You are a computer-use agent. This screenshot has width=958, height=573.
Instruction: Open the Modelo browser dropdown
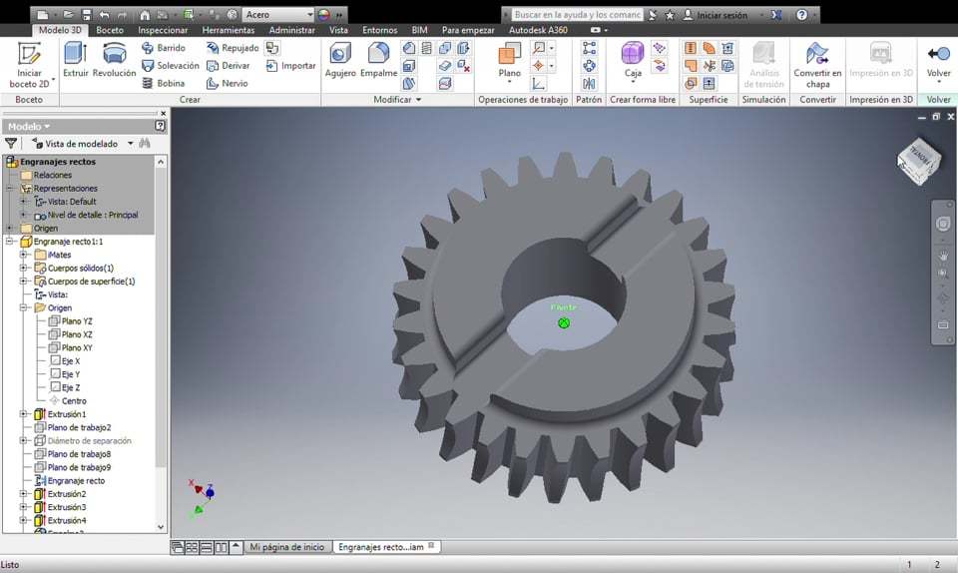point(29,127)
